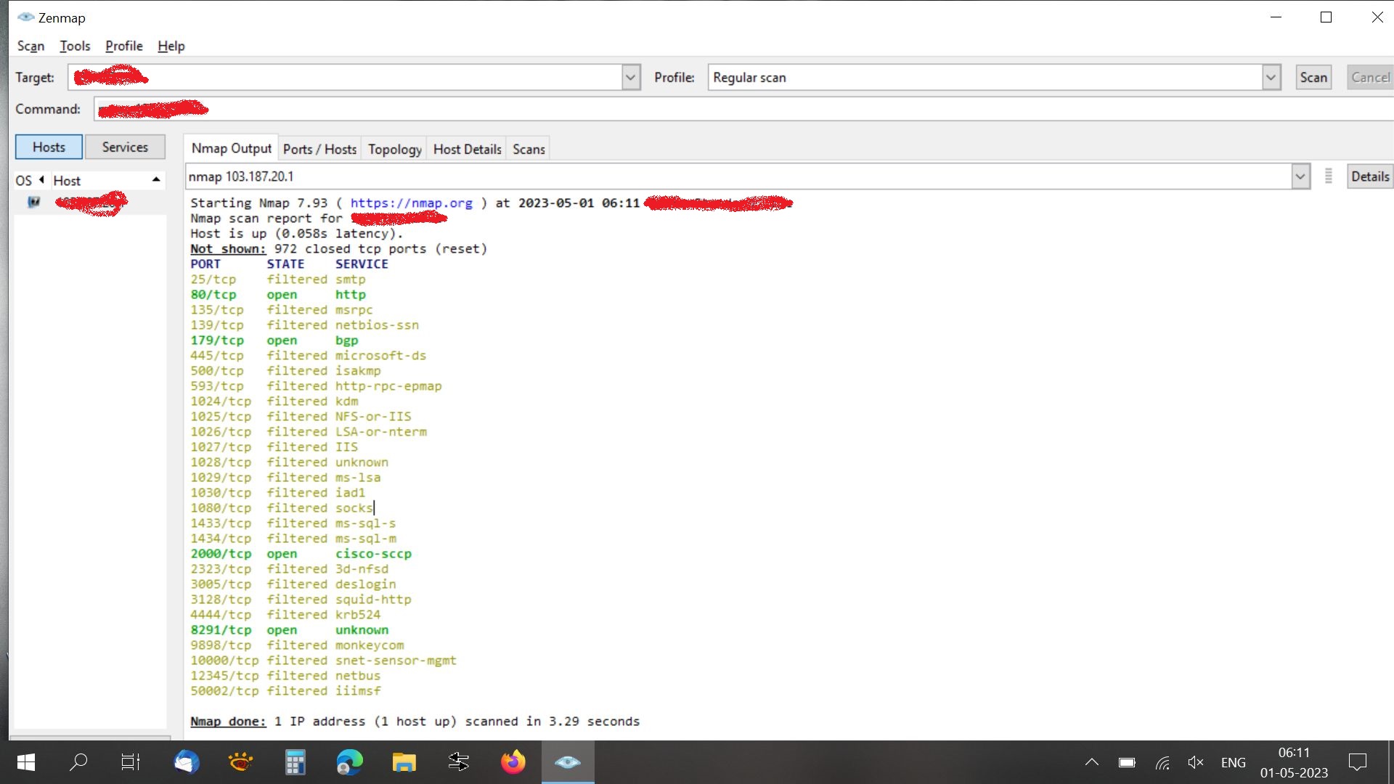This screenshot has width=1394, height=784.
Task: Launch Thunderbird from the taskbar
Action: click(187, 762)
